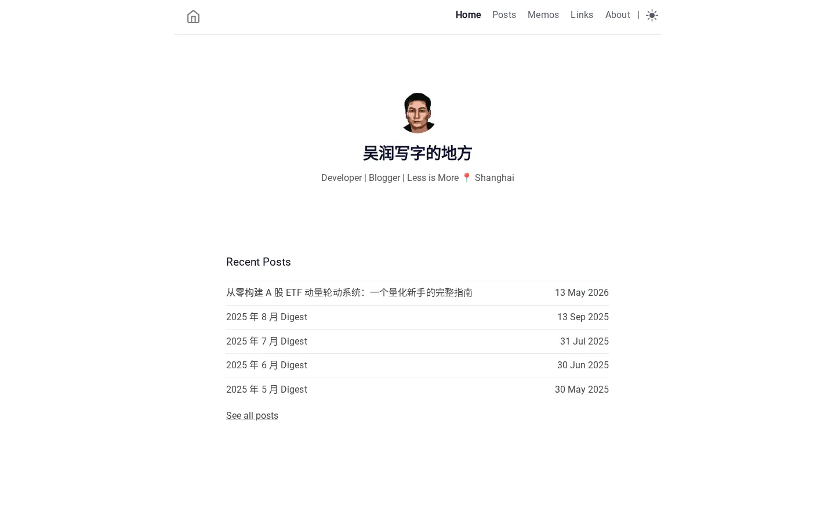This screenshot has height=522, width=835.
Task: Click the date 13 May 2026
Action: pos(582,293)
